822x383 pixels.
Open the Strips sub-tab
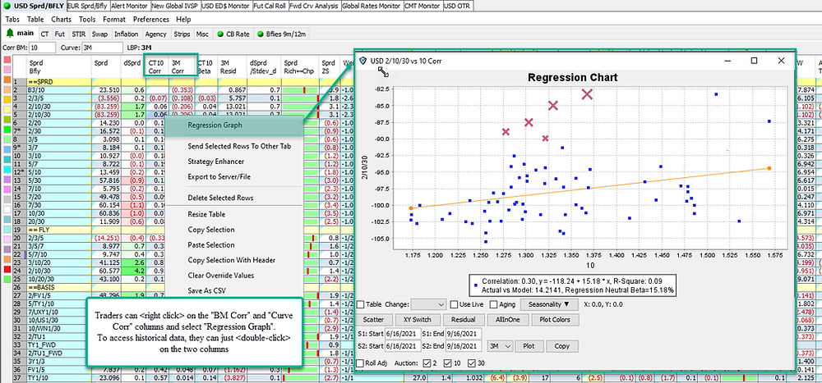(182, 34)
